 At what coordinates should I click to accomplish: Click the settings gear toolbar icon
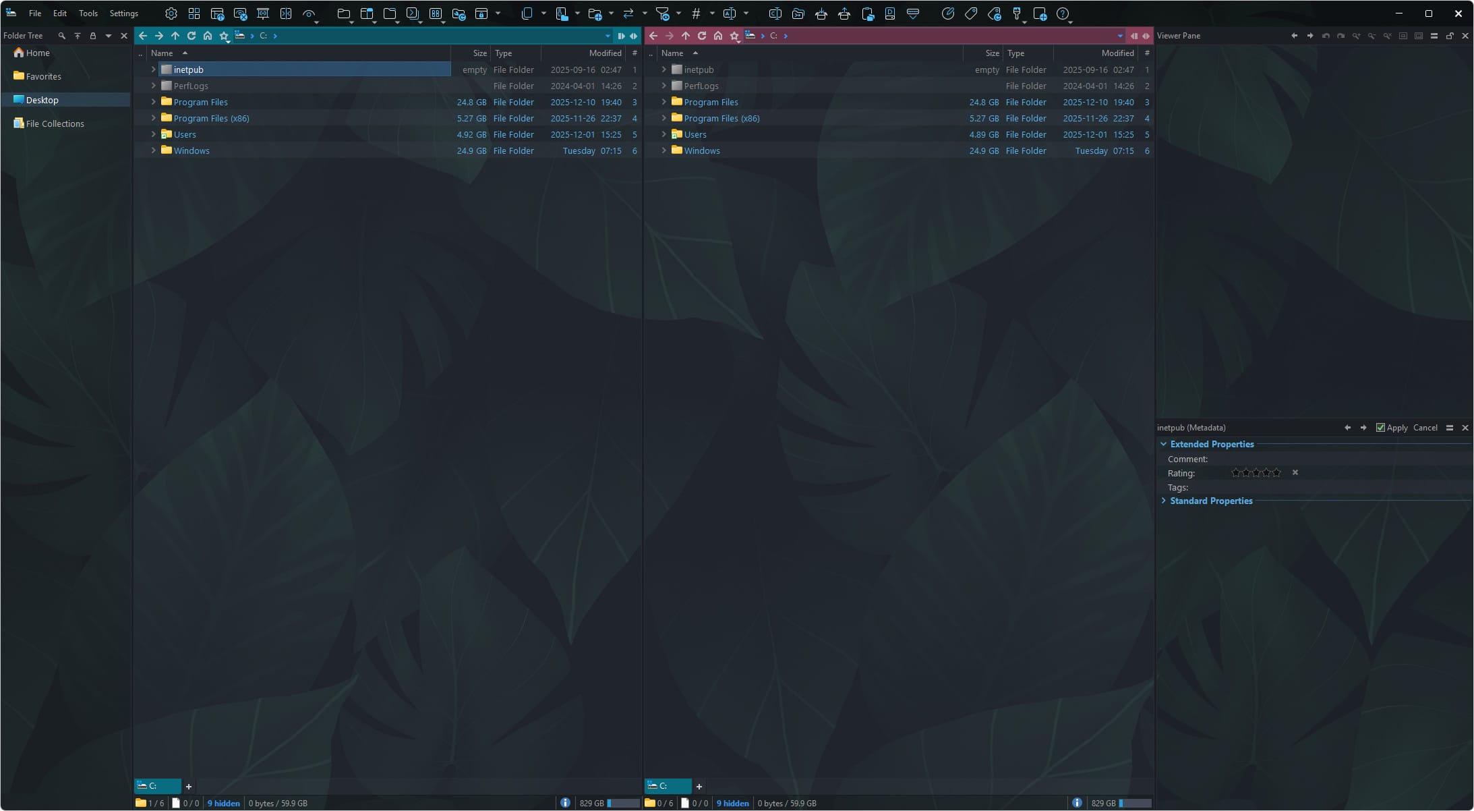pyautogui.click(x=171, y=13)
